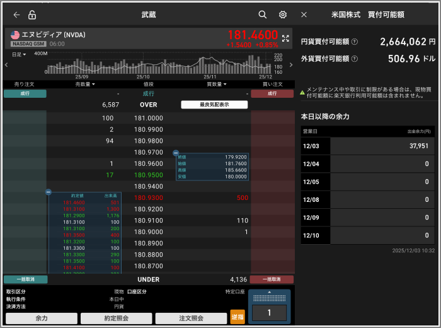Viewport: 441px width, 328px height.
Task: Click the green sell quantity 17
Action: [110, 175]
